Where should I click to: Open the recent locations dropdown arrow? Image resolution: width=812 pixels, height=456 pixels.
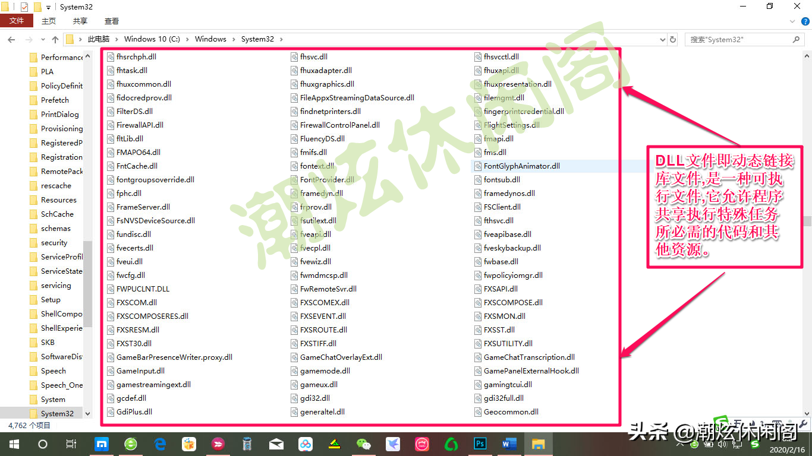pos(43,40)
